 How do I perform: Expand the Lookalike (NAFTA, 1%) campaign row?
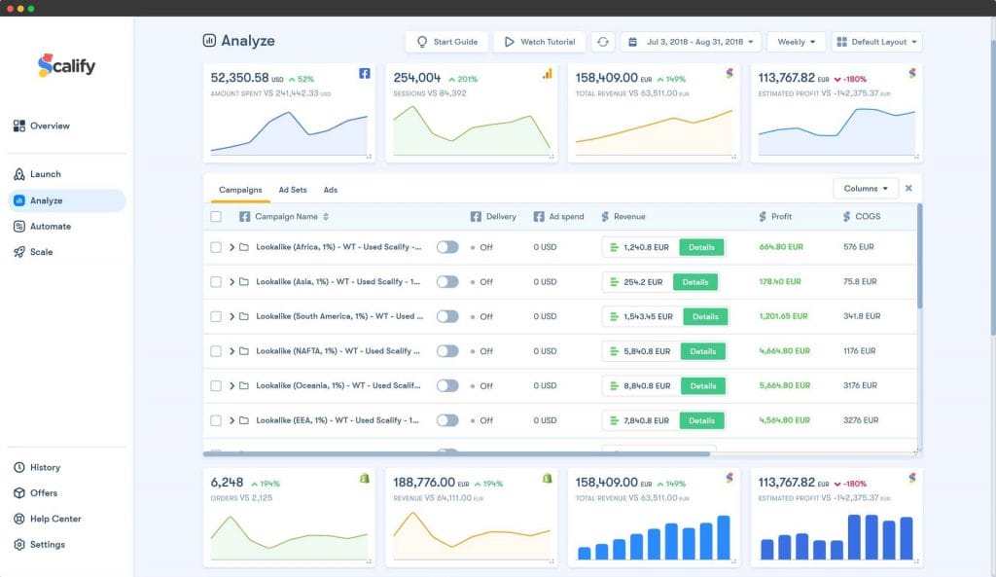(232, 351)
